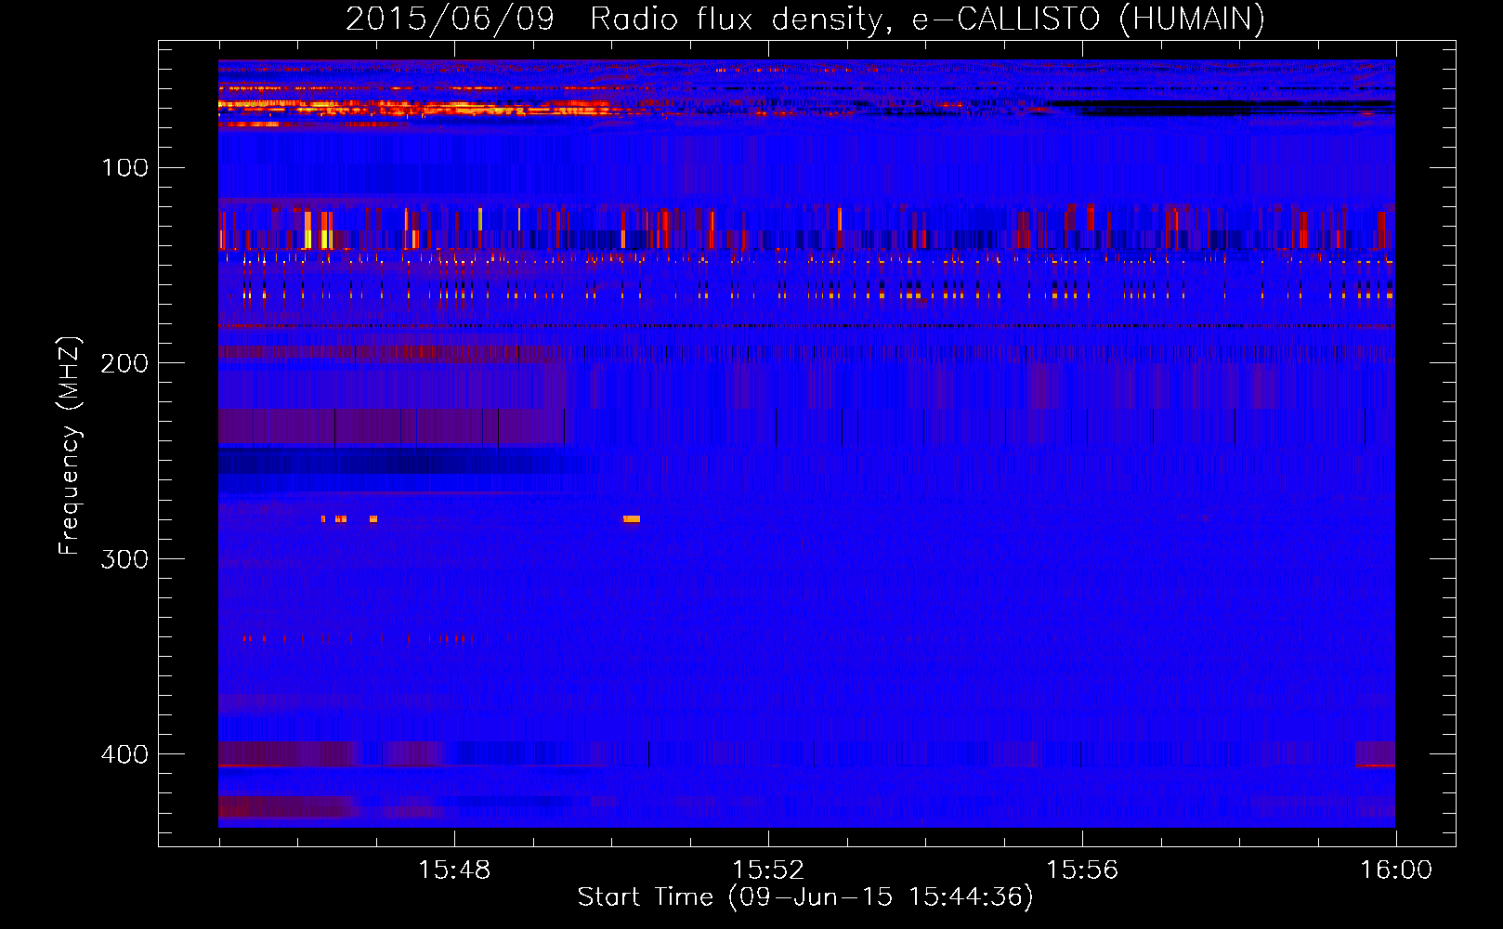This screenshot has height=929, width=1503.
Task: Click the '100' frequency tick label
Action: coord(125,168)
